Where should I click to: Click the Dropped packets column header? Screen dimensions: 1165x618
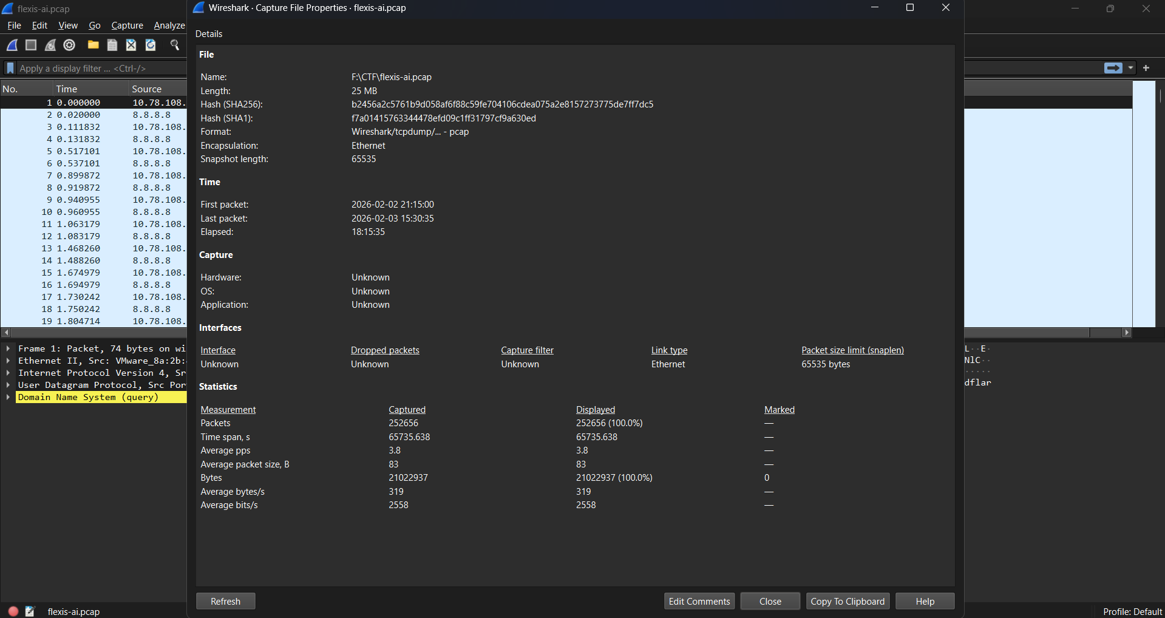pyautogui.click(x=385, y=350)
